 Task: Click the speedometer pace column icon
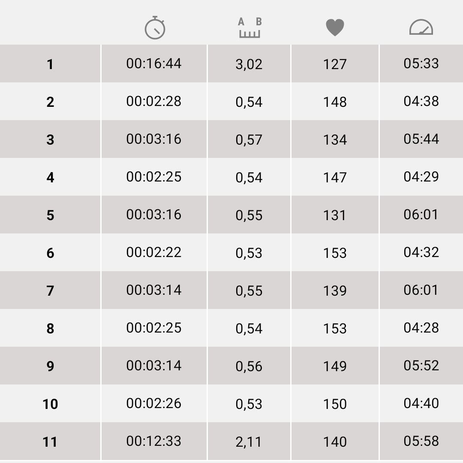point(421,27)
